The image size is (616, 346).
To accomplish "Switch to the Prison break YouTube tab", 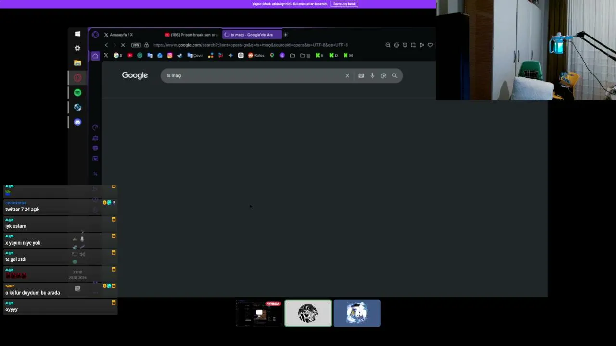I will (x=191, y=35).
